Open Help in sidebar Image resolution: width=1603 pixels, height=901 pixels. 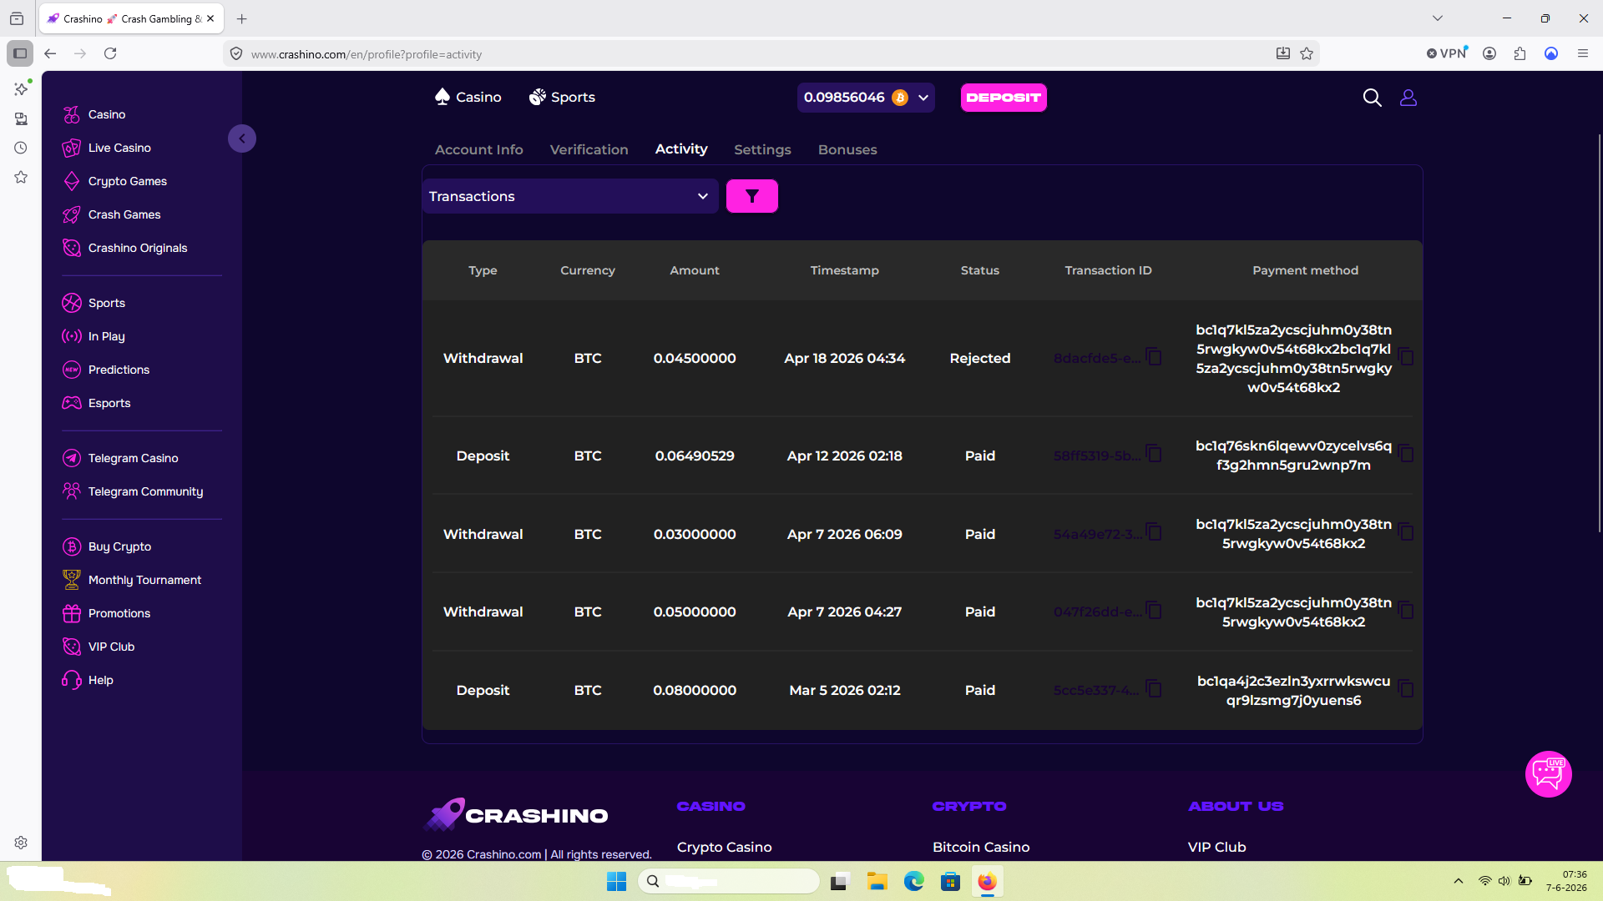tap(88, 680)
